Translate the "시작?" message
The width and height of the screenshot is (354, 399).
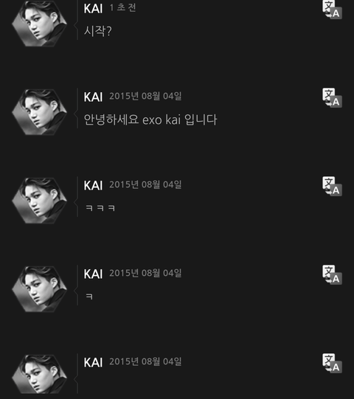pos(332,10)
